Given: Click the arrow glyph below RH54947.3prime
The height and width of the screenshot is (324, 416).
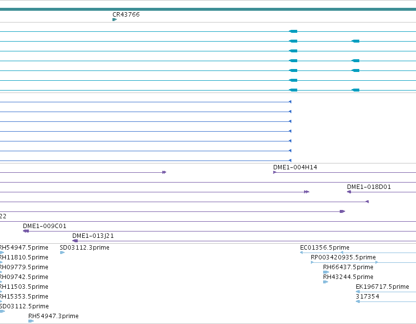Looking at the screenshot, I should [x=31, y=321].
